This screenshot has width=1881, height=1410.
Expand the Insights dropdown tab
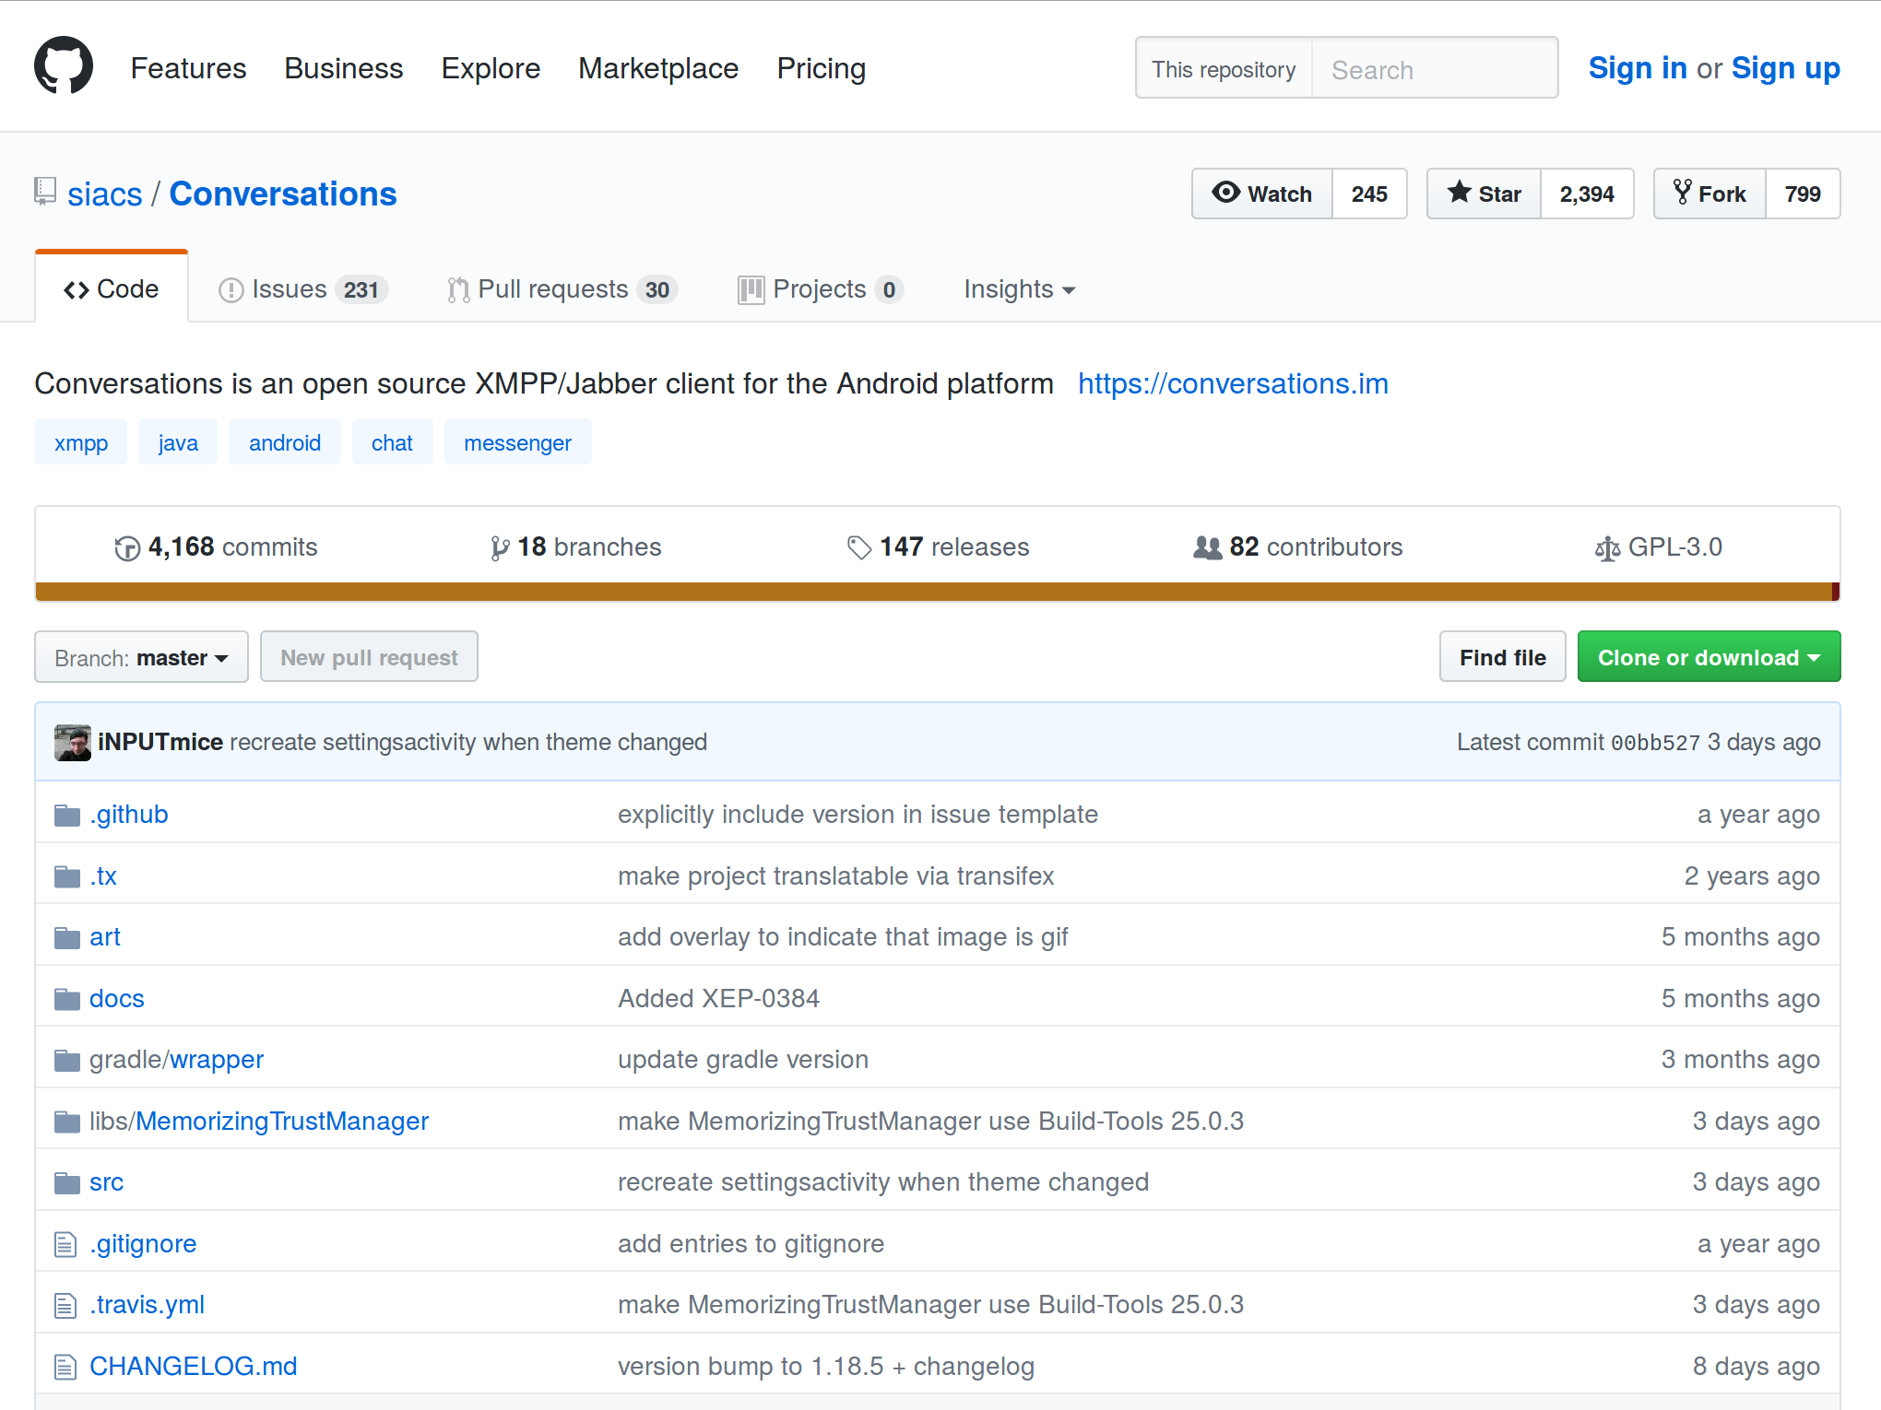[1019, 289]
